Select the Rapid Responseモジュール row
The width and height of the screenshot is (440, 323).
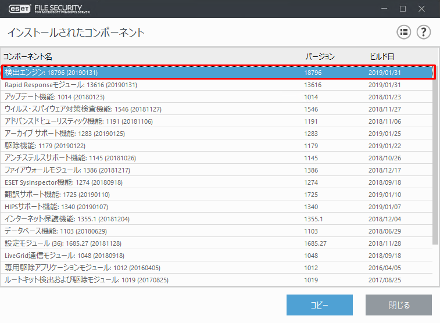(x=70, y=85)
